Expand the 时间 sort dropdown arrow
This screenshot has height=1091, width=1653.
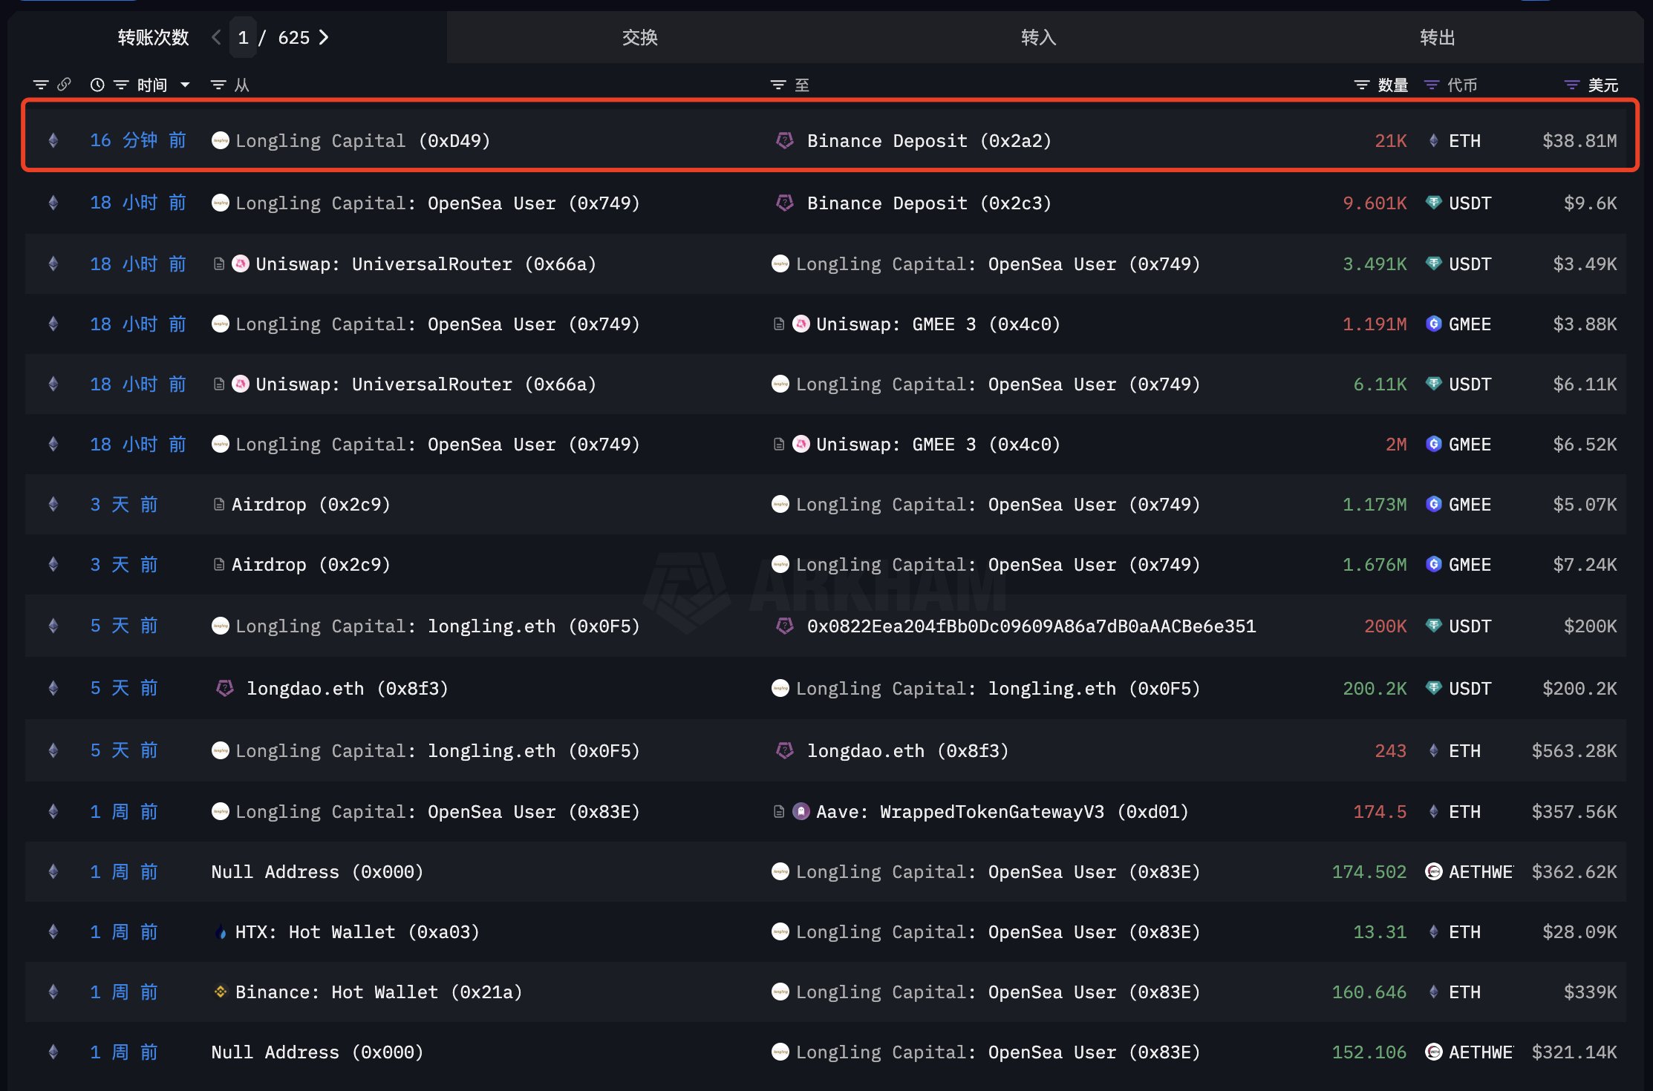[185, 85]
